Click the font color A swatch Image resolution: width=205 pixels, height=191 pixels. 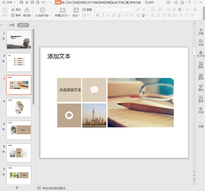click(x=119, y=15)
